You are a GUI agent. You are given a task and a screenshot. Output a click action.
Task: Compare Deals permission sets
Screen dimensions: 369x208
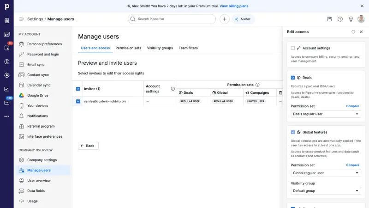point(352,106)
